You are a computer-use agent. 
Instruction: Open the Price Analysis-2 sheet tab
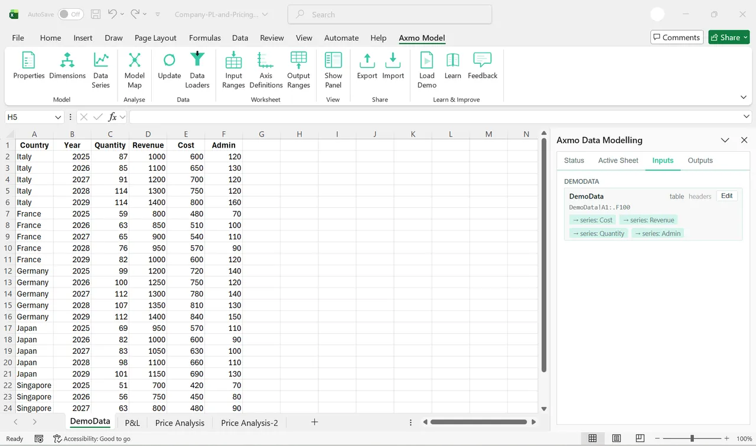click(249, 422)
